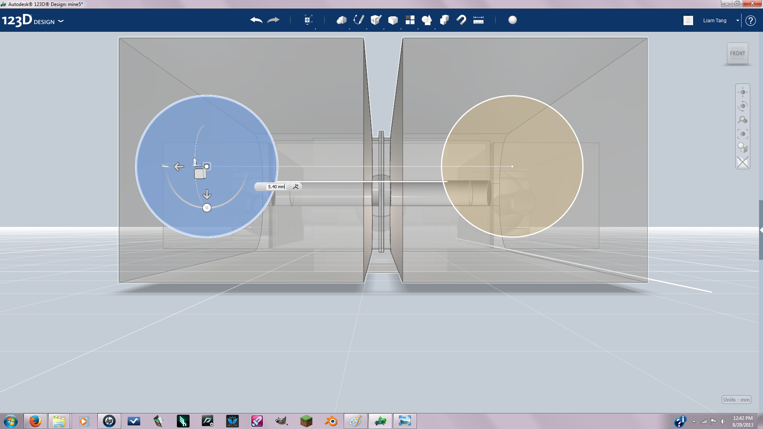Click the Orbit navigation icon
Image resolution: width=763 pixels, height=429 pixels.
pos(742,106)
